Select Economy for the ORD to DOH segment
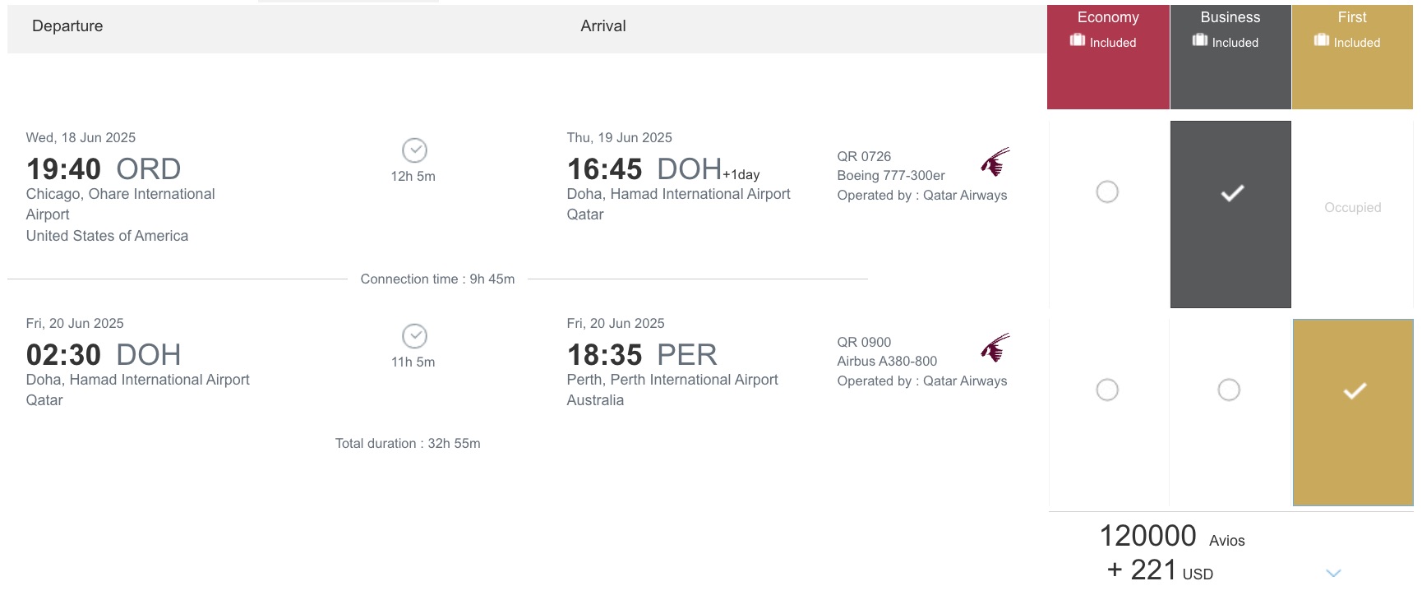The height and width of the screenshot is (595, 1422). [x=1107, y=191]
